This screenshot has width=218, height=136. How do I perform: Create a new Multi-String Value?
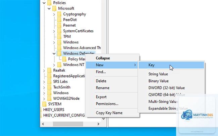pos(171,101)
